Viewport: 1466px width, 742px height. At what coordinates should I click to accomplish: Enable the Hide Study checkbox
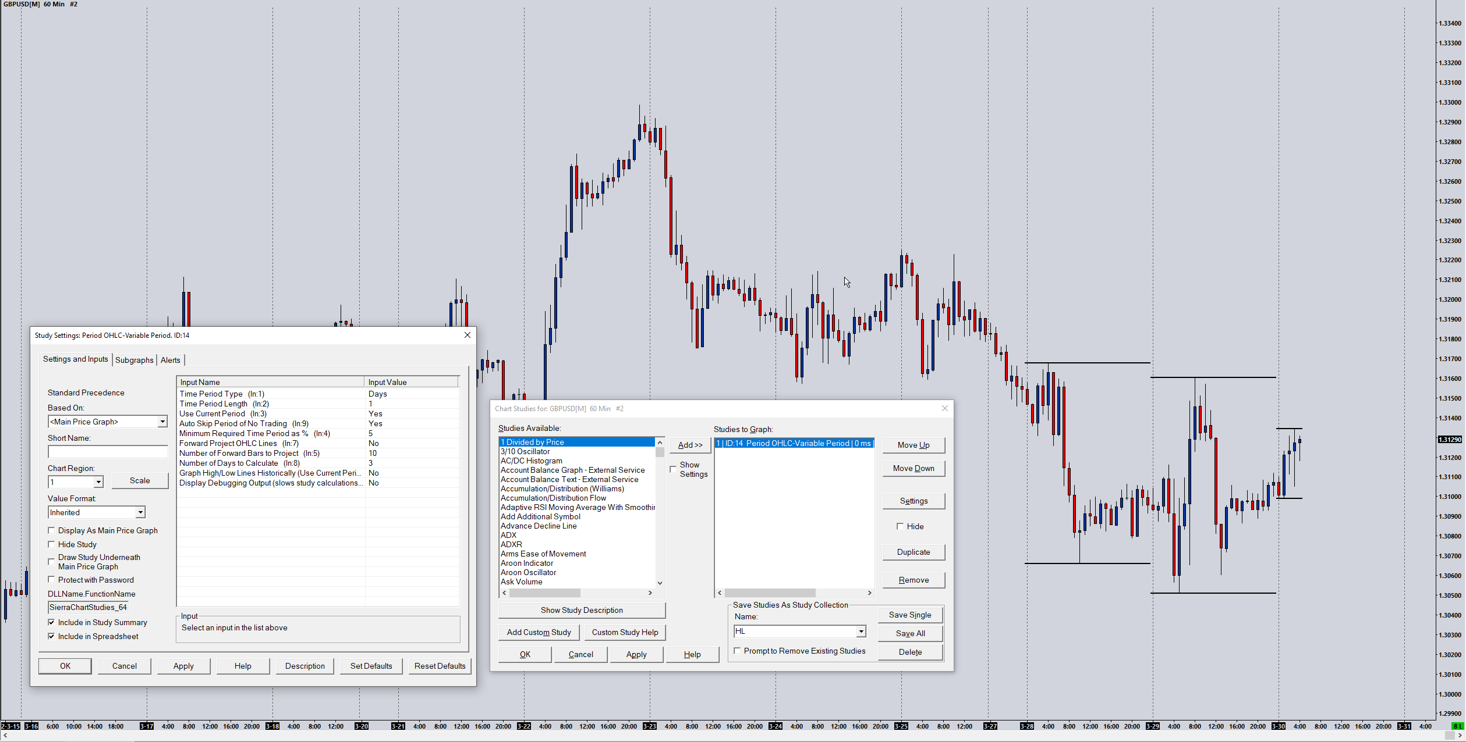[52, 544]
